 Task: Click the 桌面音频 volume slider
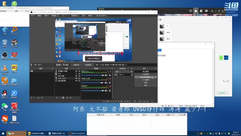tap(93, 91)
